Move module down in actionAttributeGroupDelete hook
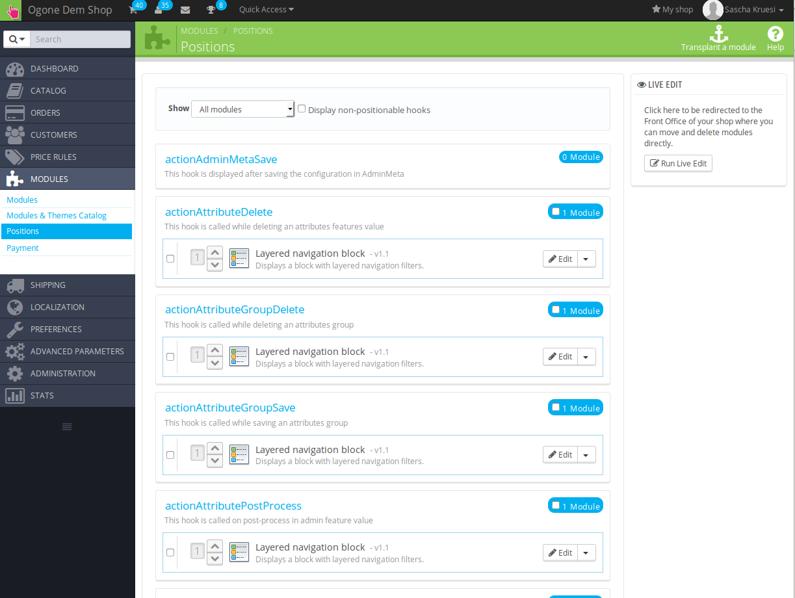Viewport: 795px width, 598px height. (215, 363)
